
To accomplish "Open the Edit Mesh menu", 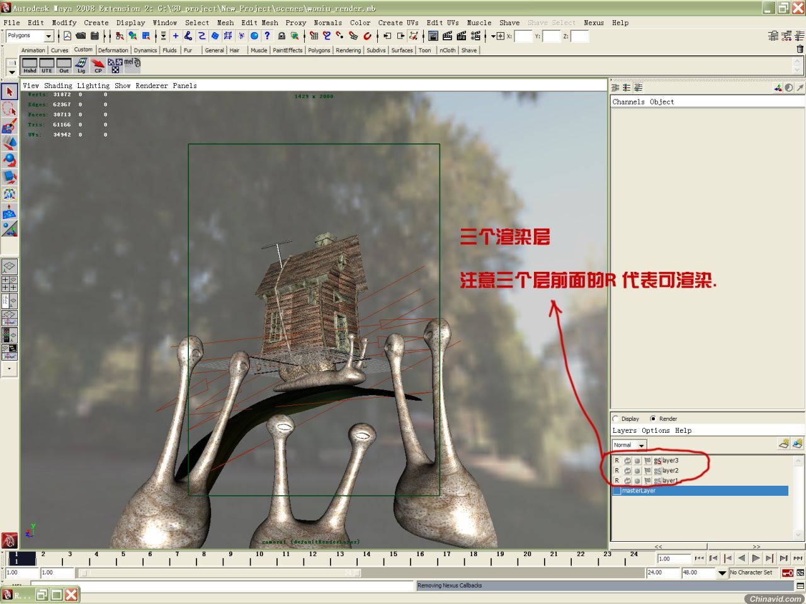I will click(x=259, y=23).
